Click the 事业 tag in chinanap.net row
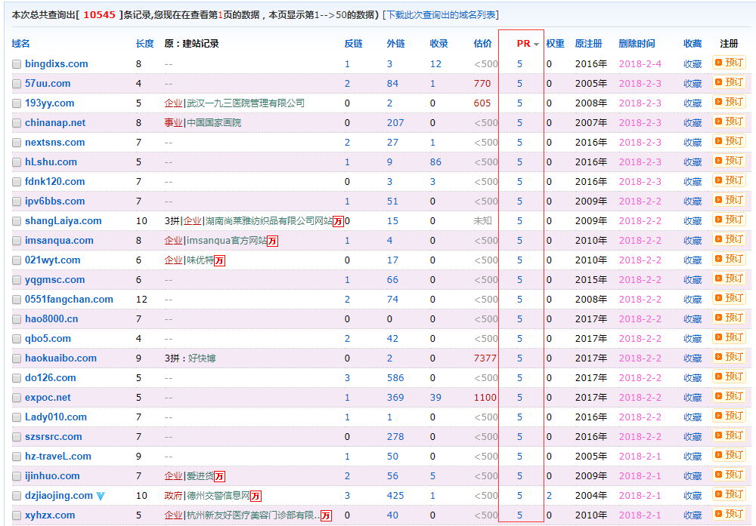 (173, 123)
